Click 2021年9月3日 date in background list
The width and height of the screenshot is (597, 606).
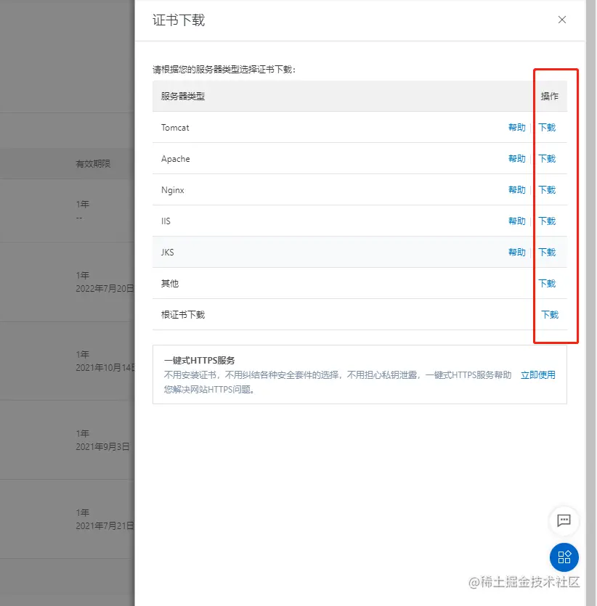102,447
